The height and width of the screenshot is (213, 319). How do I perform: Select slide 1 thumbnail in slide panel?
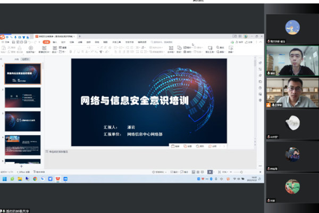[22, 74]
